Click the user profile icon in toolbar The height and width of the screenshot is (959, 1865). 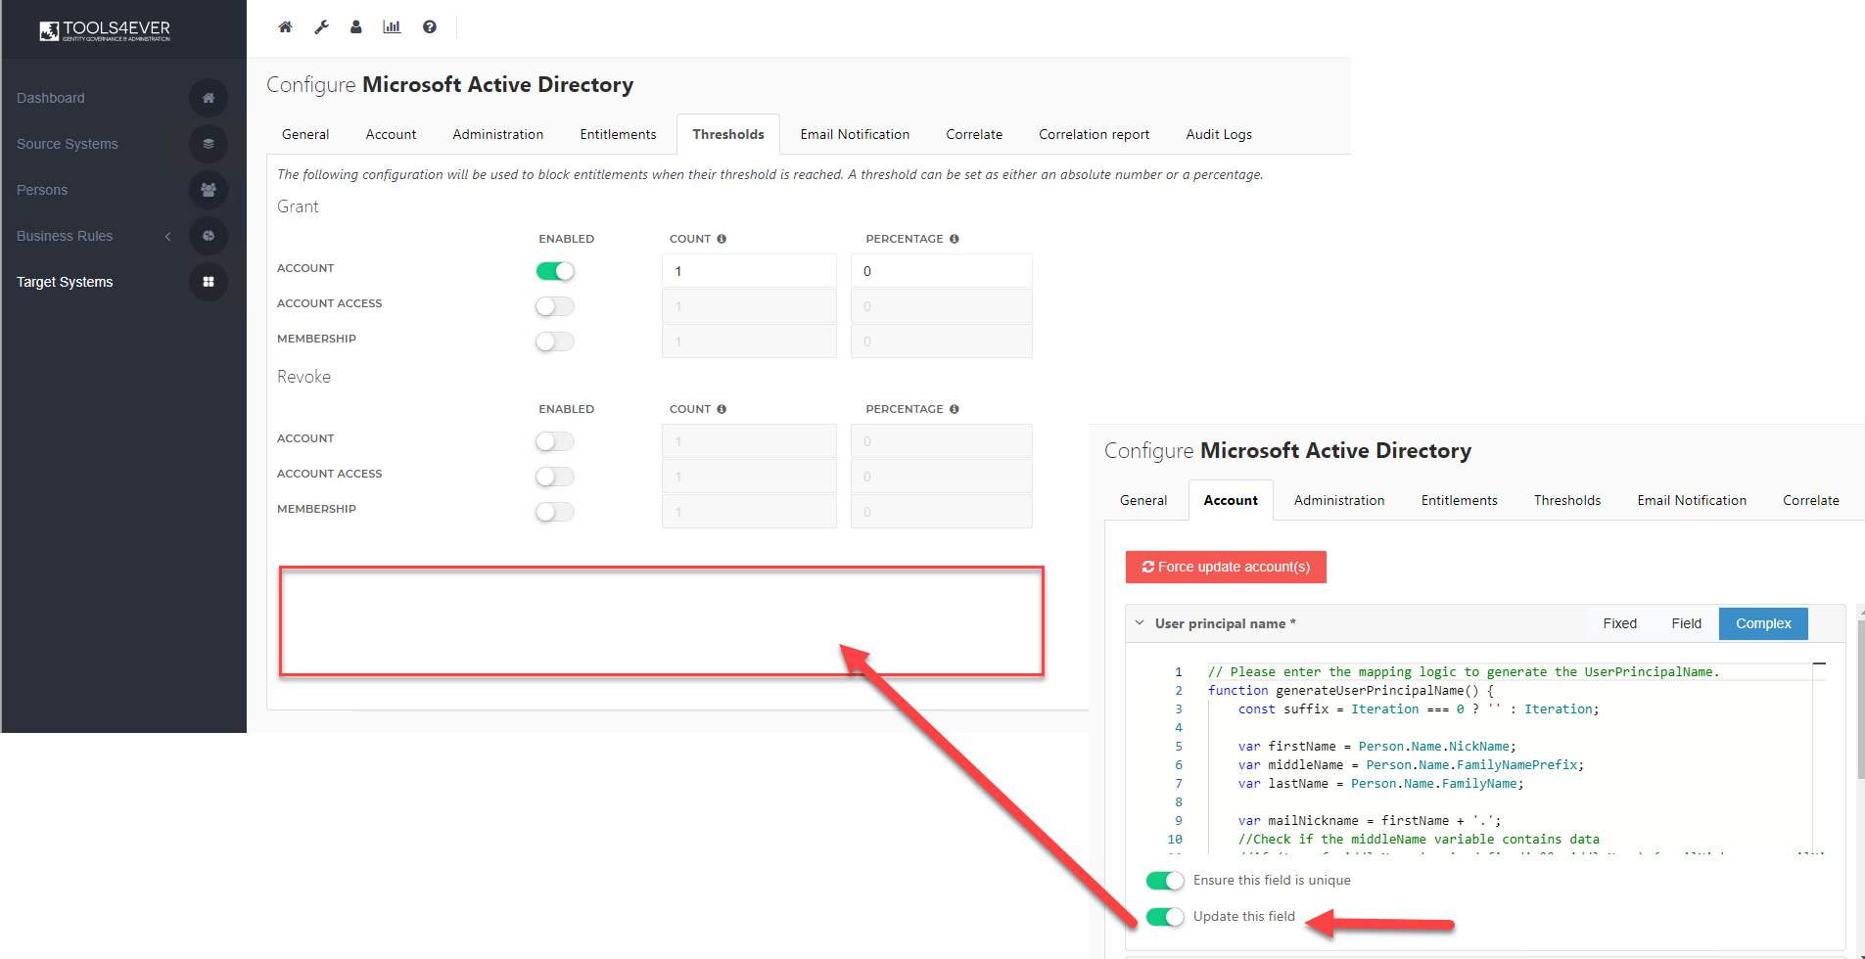pyautogui.click(x=356, y=27)
